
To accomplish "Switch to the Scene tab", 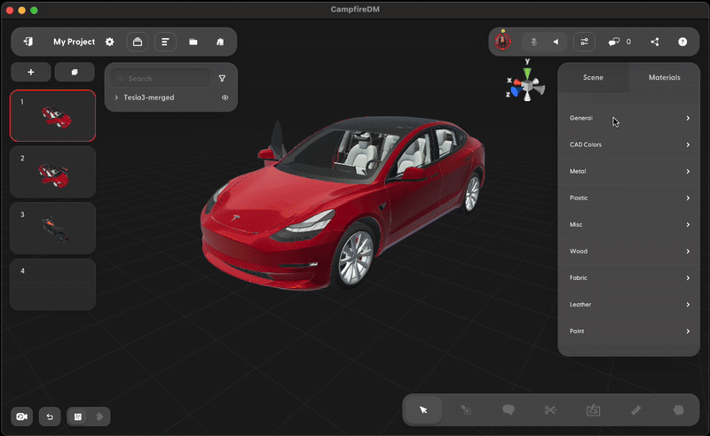I will coord(593,77).
